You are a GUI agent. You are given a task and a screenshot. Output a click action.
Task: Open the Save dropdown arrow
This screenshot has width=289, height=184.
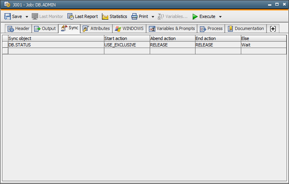click(x=27, y=17)
